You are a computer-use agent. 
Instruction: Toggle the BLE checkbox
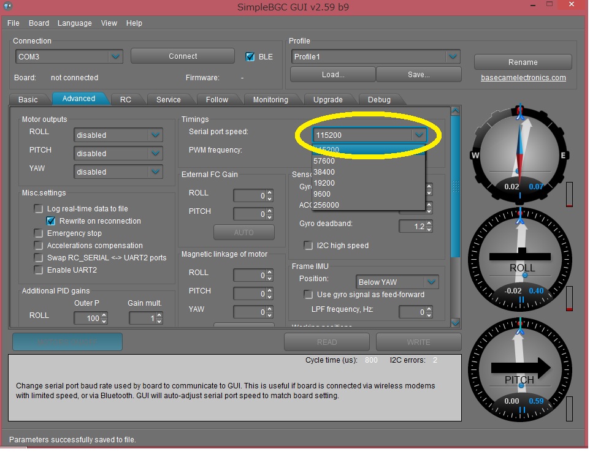250,57
